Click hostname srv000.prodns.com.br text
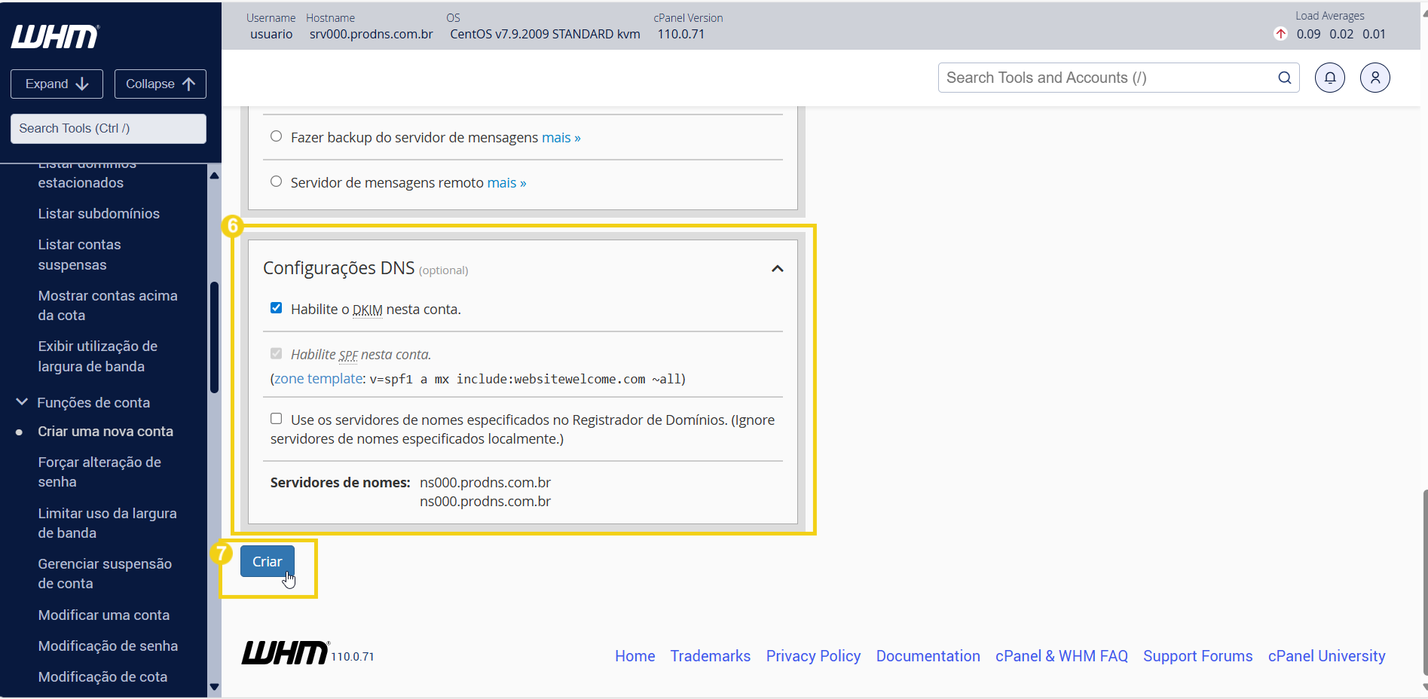1428x699 pixels. point(372,34)
